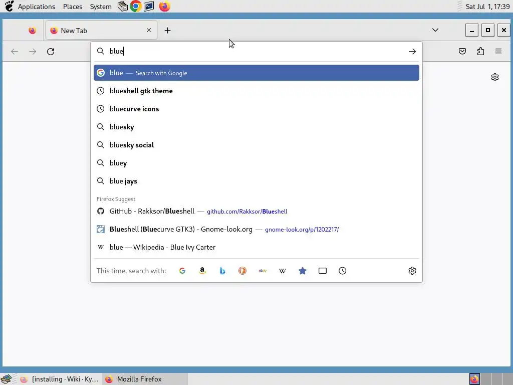The image size is (513, 385).
Task: Pick 'bluecurve icons' history suggestion
Action: point(256,109)
